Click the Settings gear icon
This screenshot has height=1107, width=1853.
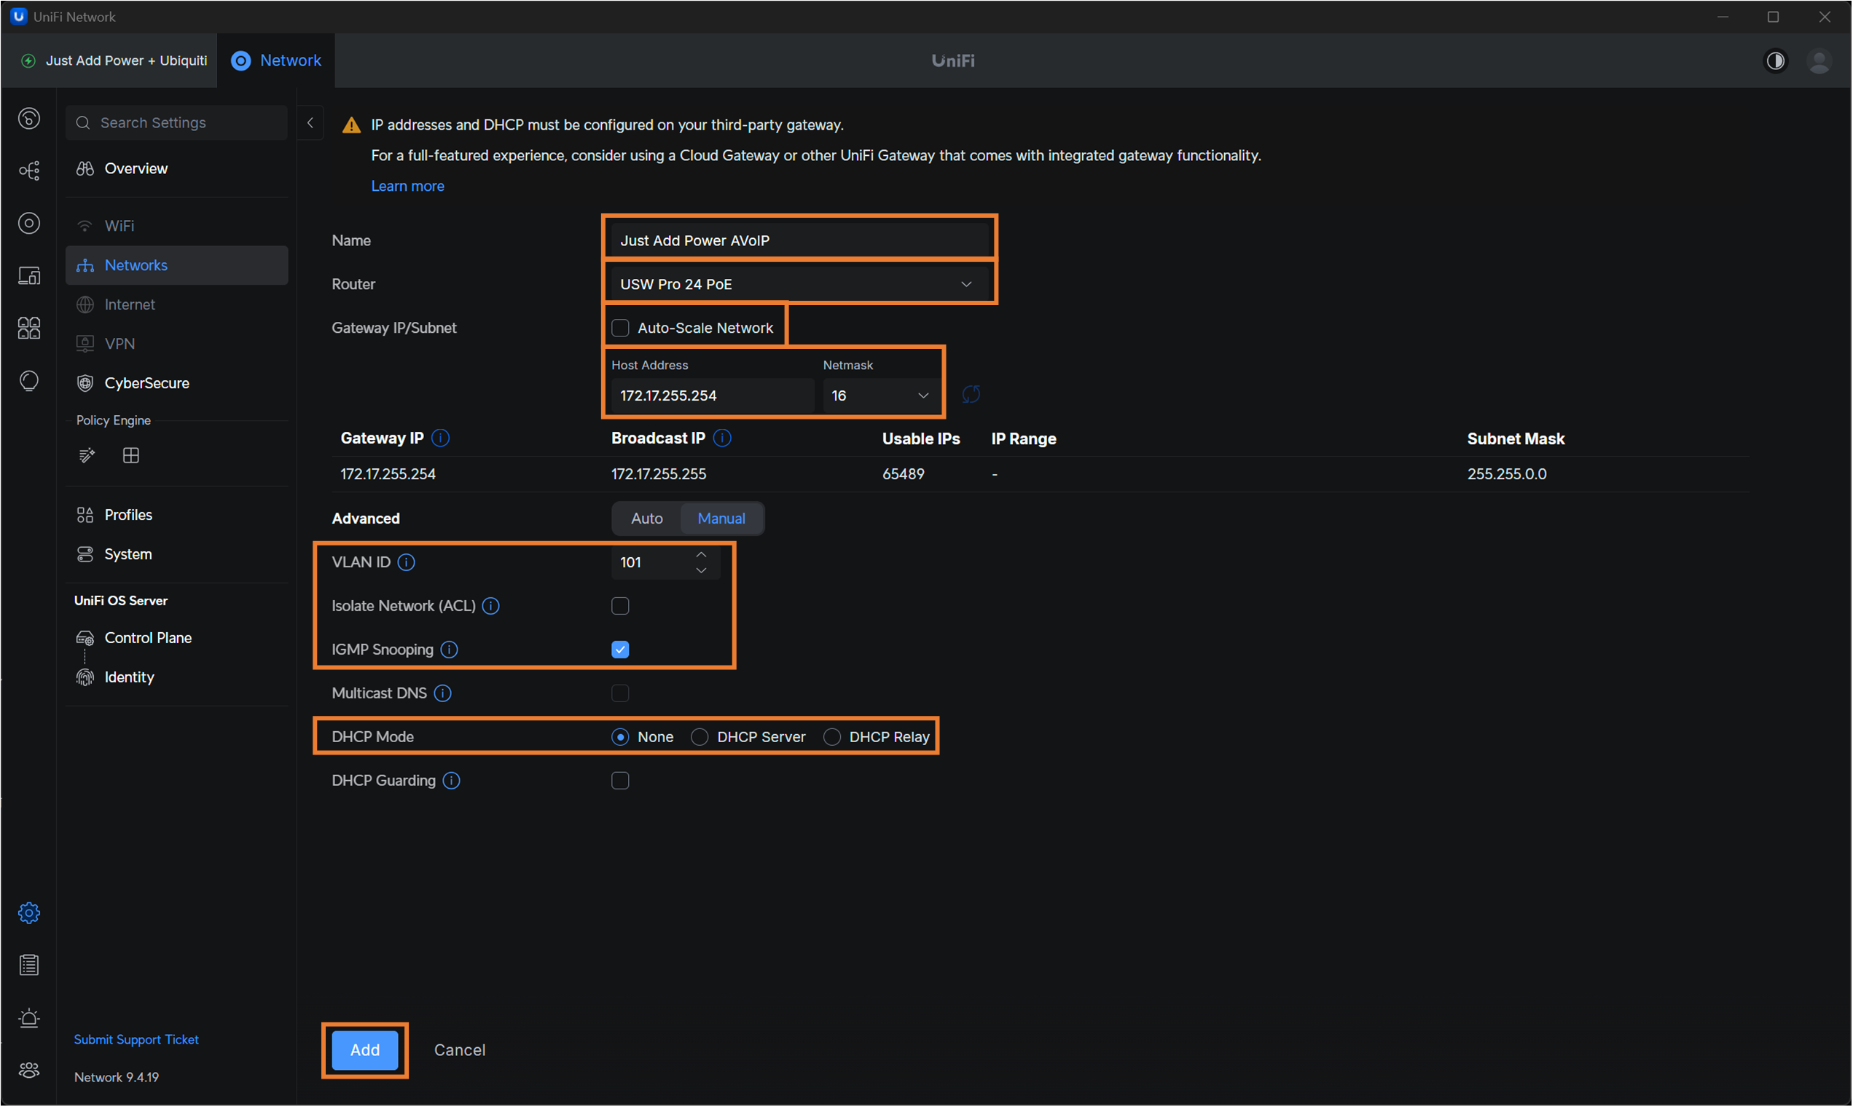point(29,913)
